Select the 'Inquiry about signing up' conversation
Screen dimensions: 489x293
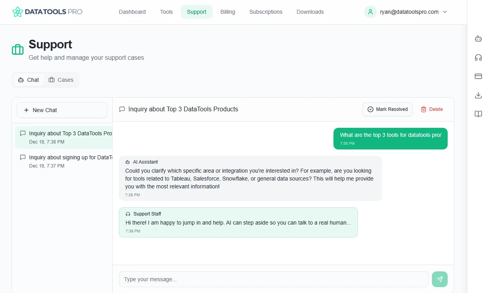[62, 161]
